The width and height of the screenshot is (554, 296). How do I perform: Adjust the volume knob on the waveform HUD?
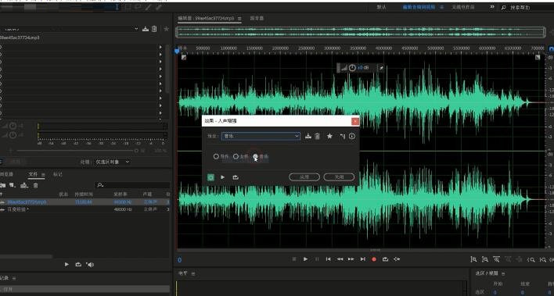[x=352, y=68]
